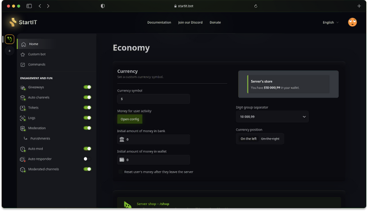Click the Initial amount of money in wallet field

(x=154, y=160)
